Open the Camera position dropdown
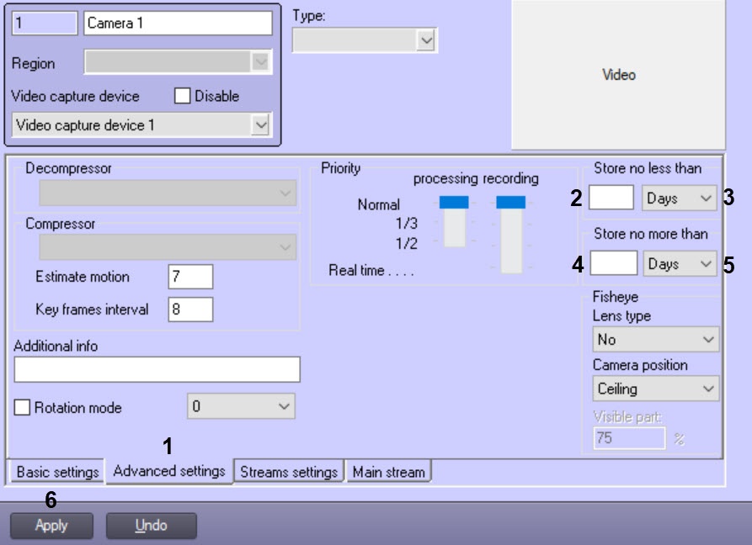The width and height of the screenshot is (752, 545). (x=656, y=389)
